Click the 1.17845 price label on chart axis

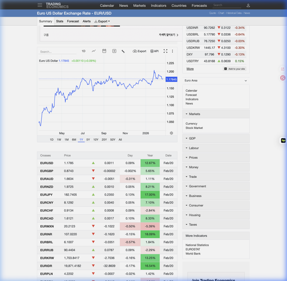[x=172, y=80]
